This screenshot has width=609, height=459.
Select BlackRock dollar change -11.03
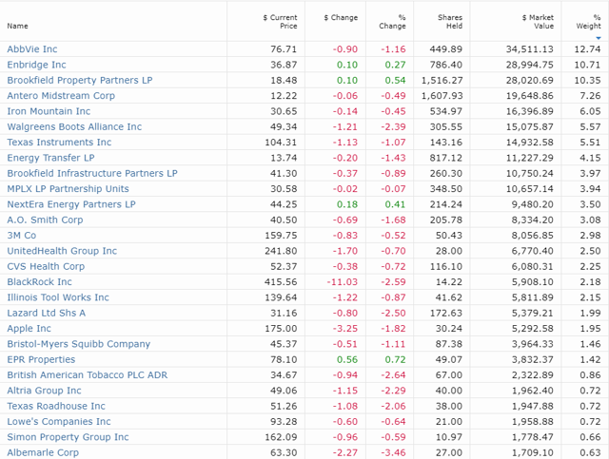tap(343, 282)
